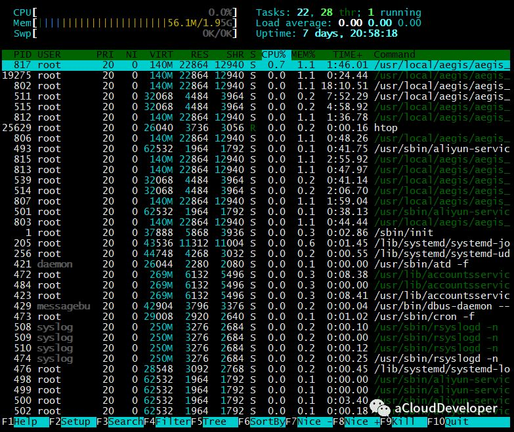The image size is (514, 432).
Task: Sort processes by RES column header
Action: (200, 54)
